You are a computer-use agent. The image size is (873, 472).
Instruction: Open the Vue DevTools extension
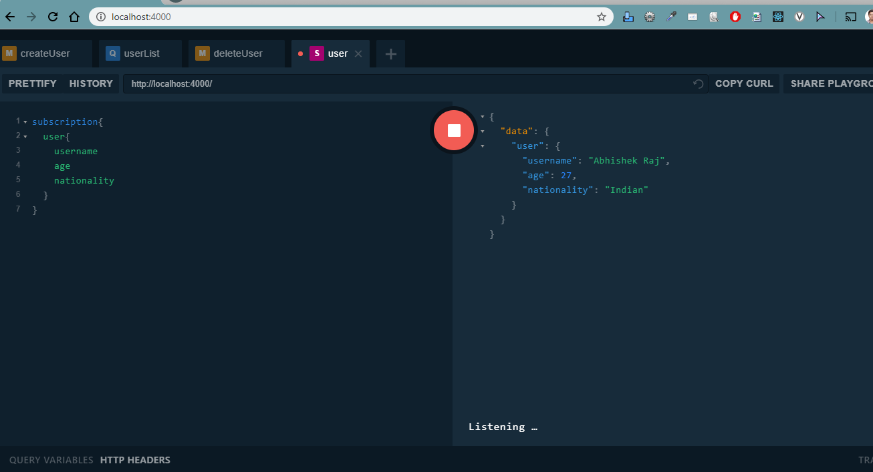pyautogui.click(x=799, y=16)
